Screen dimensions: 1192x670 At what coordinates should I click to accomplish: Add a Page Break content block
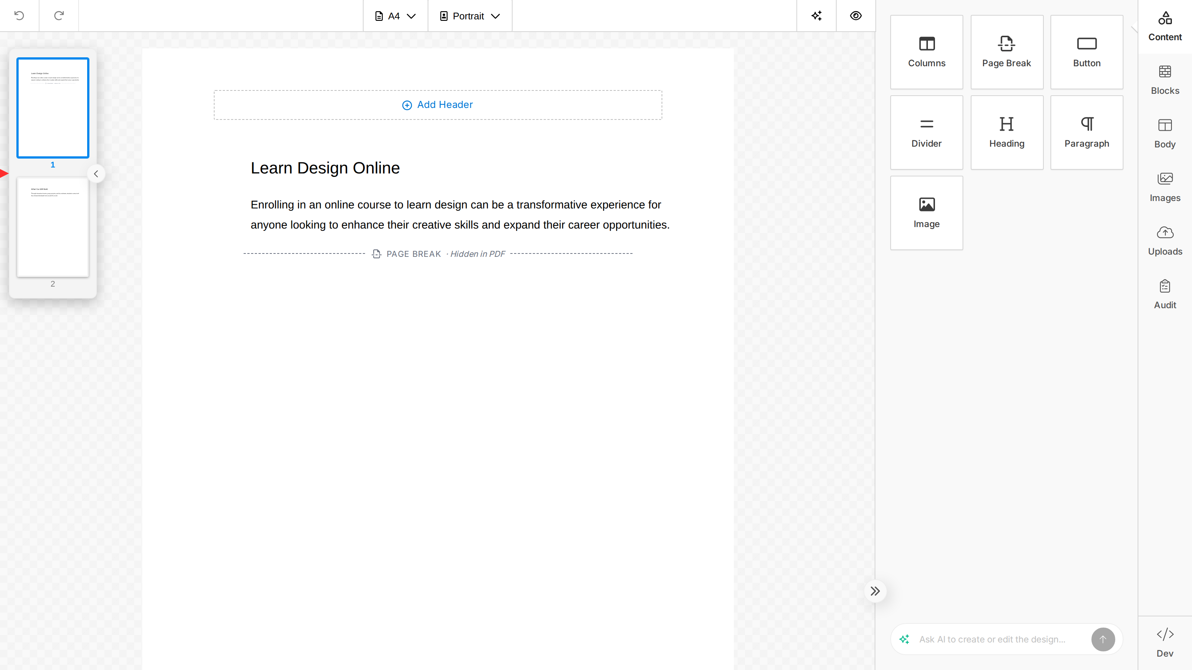click(x=1006, y=52)
